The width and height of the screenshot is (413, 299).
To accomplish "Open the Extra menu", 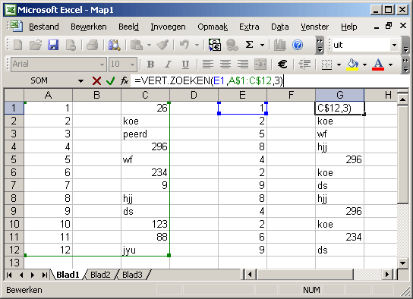I will [249, 27].
